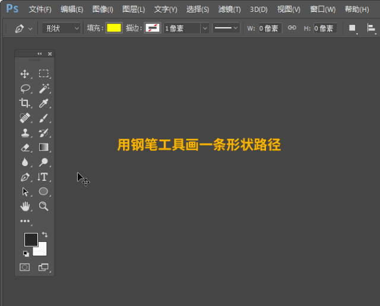Open the Edit Toolbar three-dots button
This screenshot has width=380, height=306.
(x=25, y=221)
